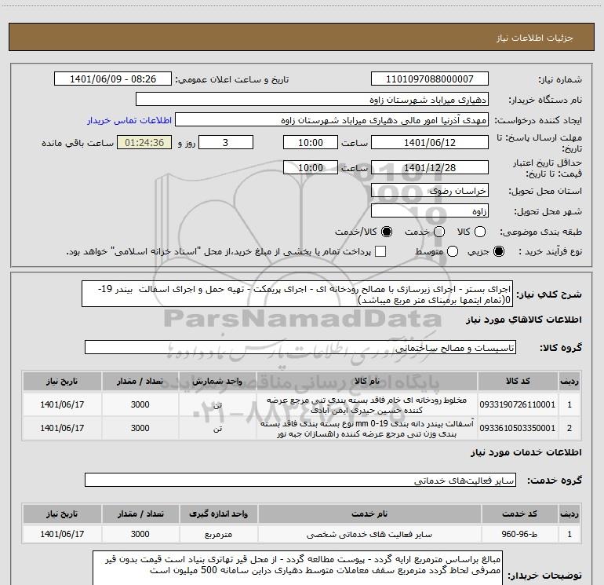Click the general description text box

coord(297,294)
